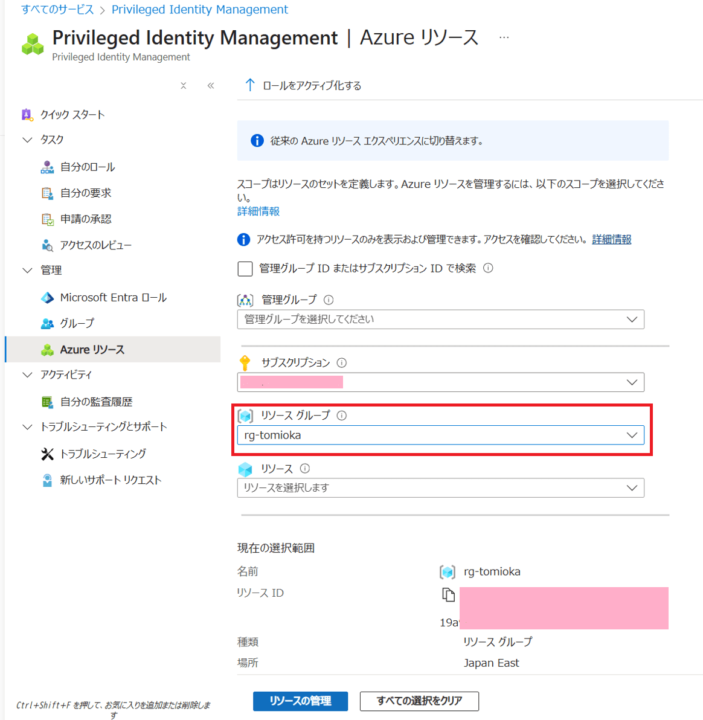The image size is (703, 720).
Task: Select Microsoft Entra ロール menu item
Action: pos(113,298)
